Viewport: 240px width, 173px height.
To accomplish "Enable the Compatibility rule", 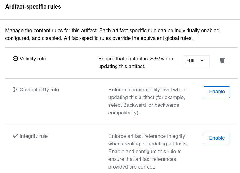I will click(217, 92).
